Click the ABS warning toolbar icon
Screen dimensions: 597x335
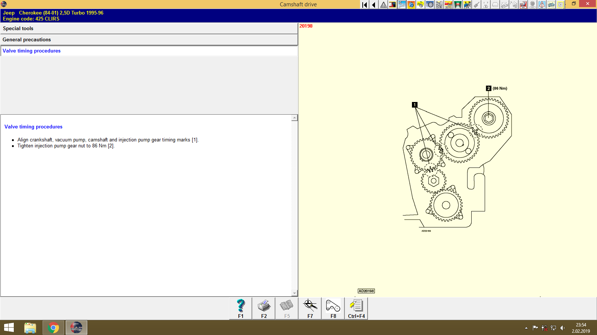[x=542, y=4]
